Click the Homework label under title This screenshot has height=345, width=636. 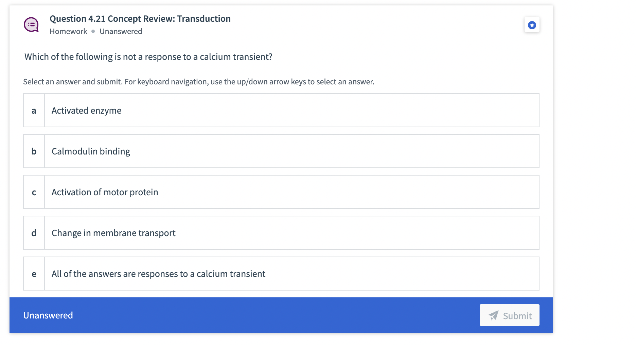tap(68, 31)
